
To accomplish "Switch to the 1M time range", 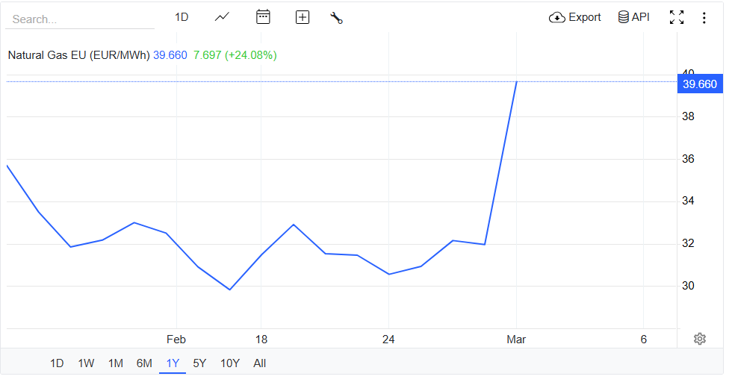I will click(x=115, y=363).
